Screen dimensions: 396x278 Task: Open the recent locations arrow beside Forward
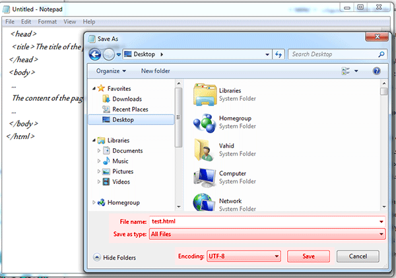(x=118, y=55)
